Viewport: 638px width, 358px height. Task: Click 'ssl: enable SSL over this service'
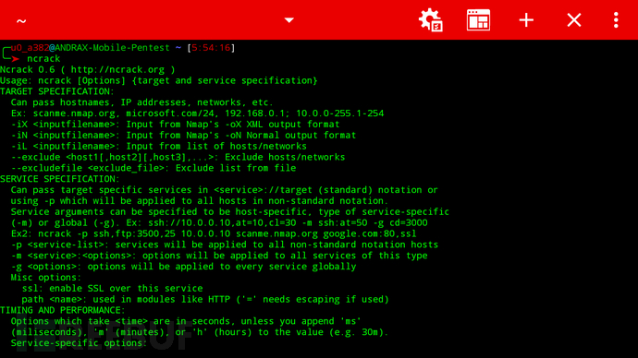click(x=112, y=289)
